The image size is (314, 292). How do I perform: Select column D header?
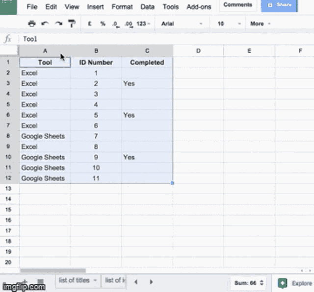coord(198,51)
